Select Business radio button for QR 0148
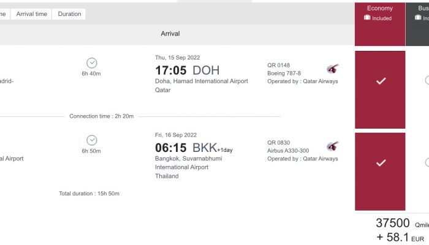This screenshot has width=429, height=245. [427, 80]
